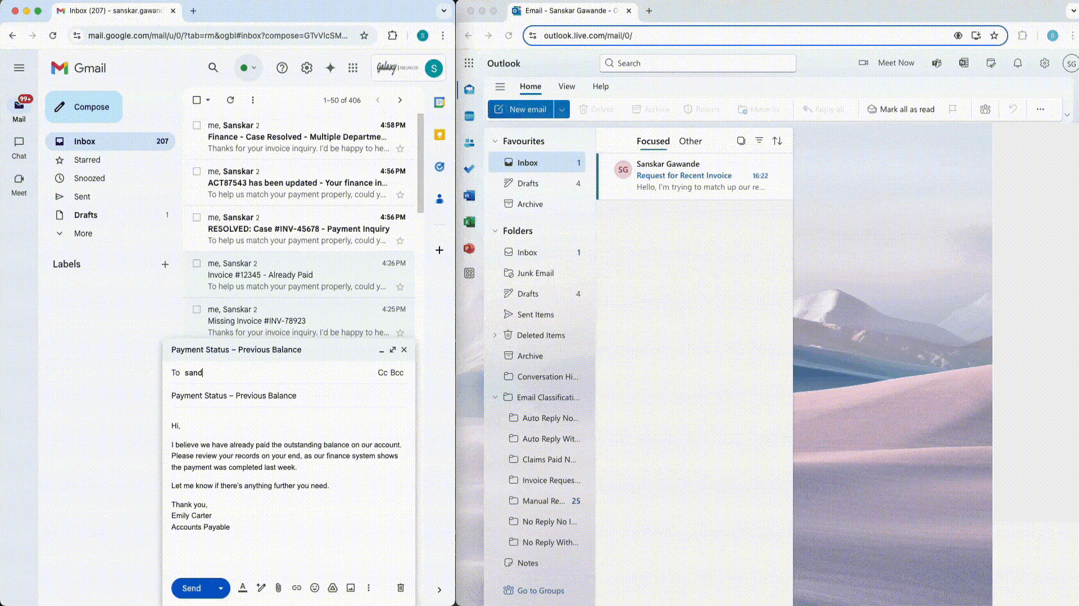This screenshot has height=606, width=1079.
Task: Check the Finance Case Resolved email checkbox
Action: (x=197, y=125)
